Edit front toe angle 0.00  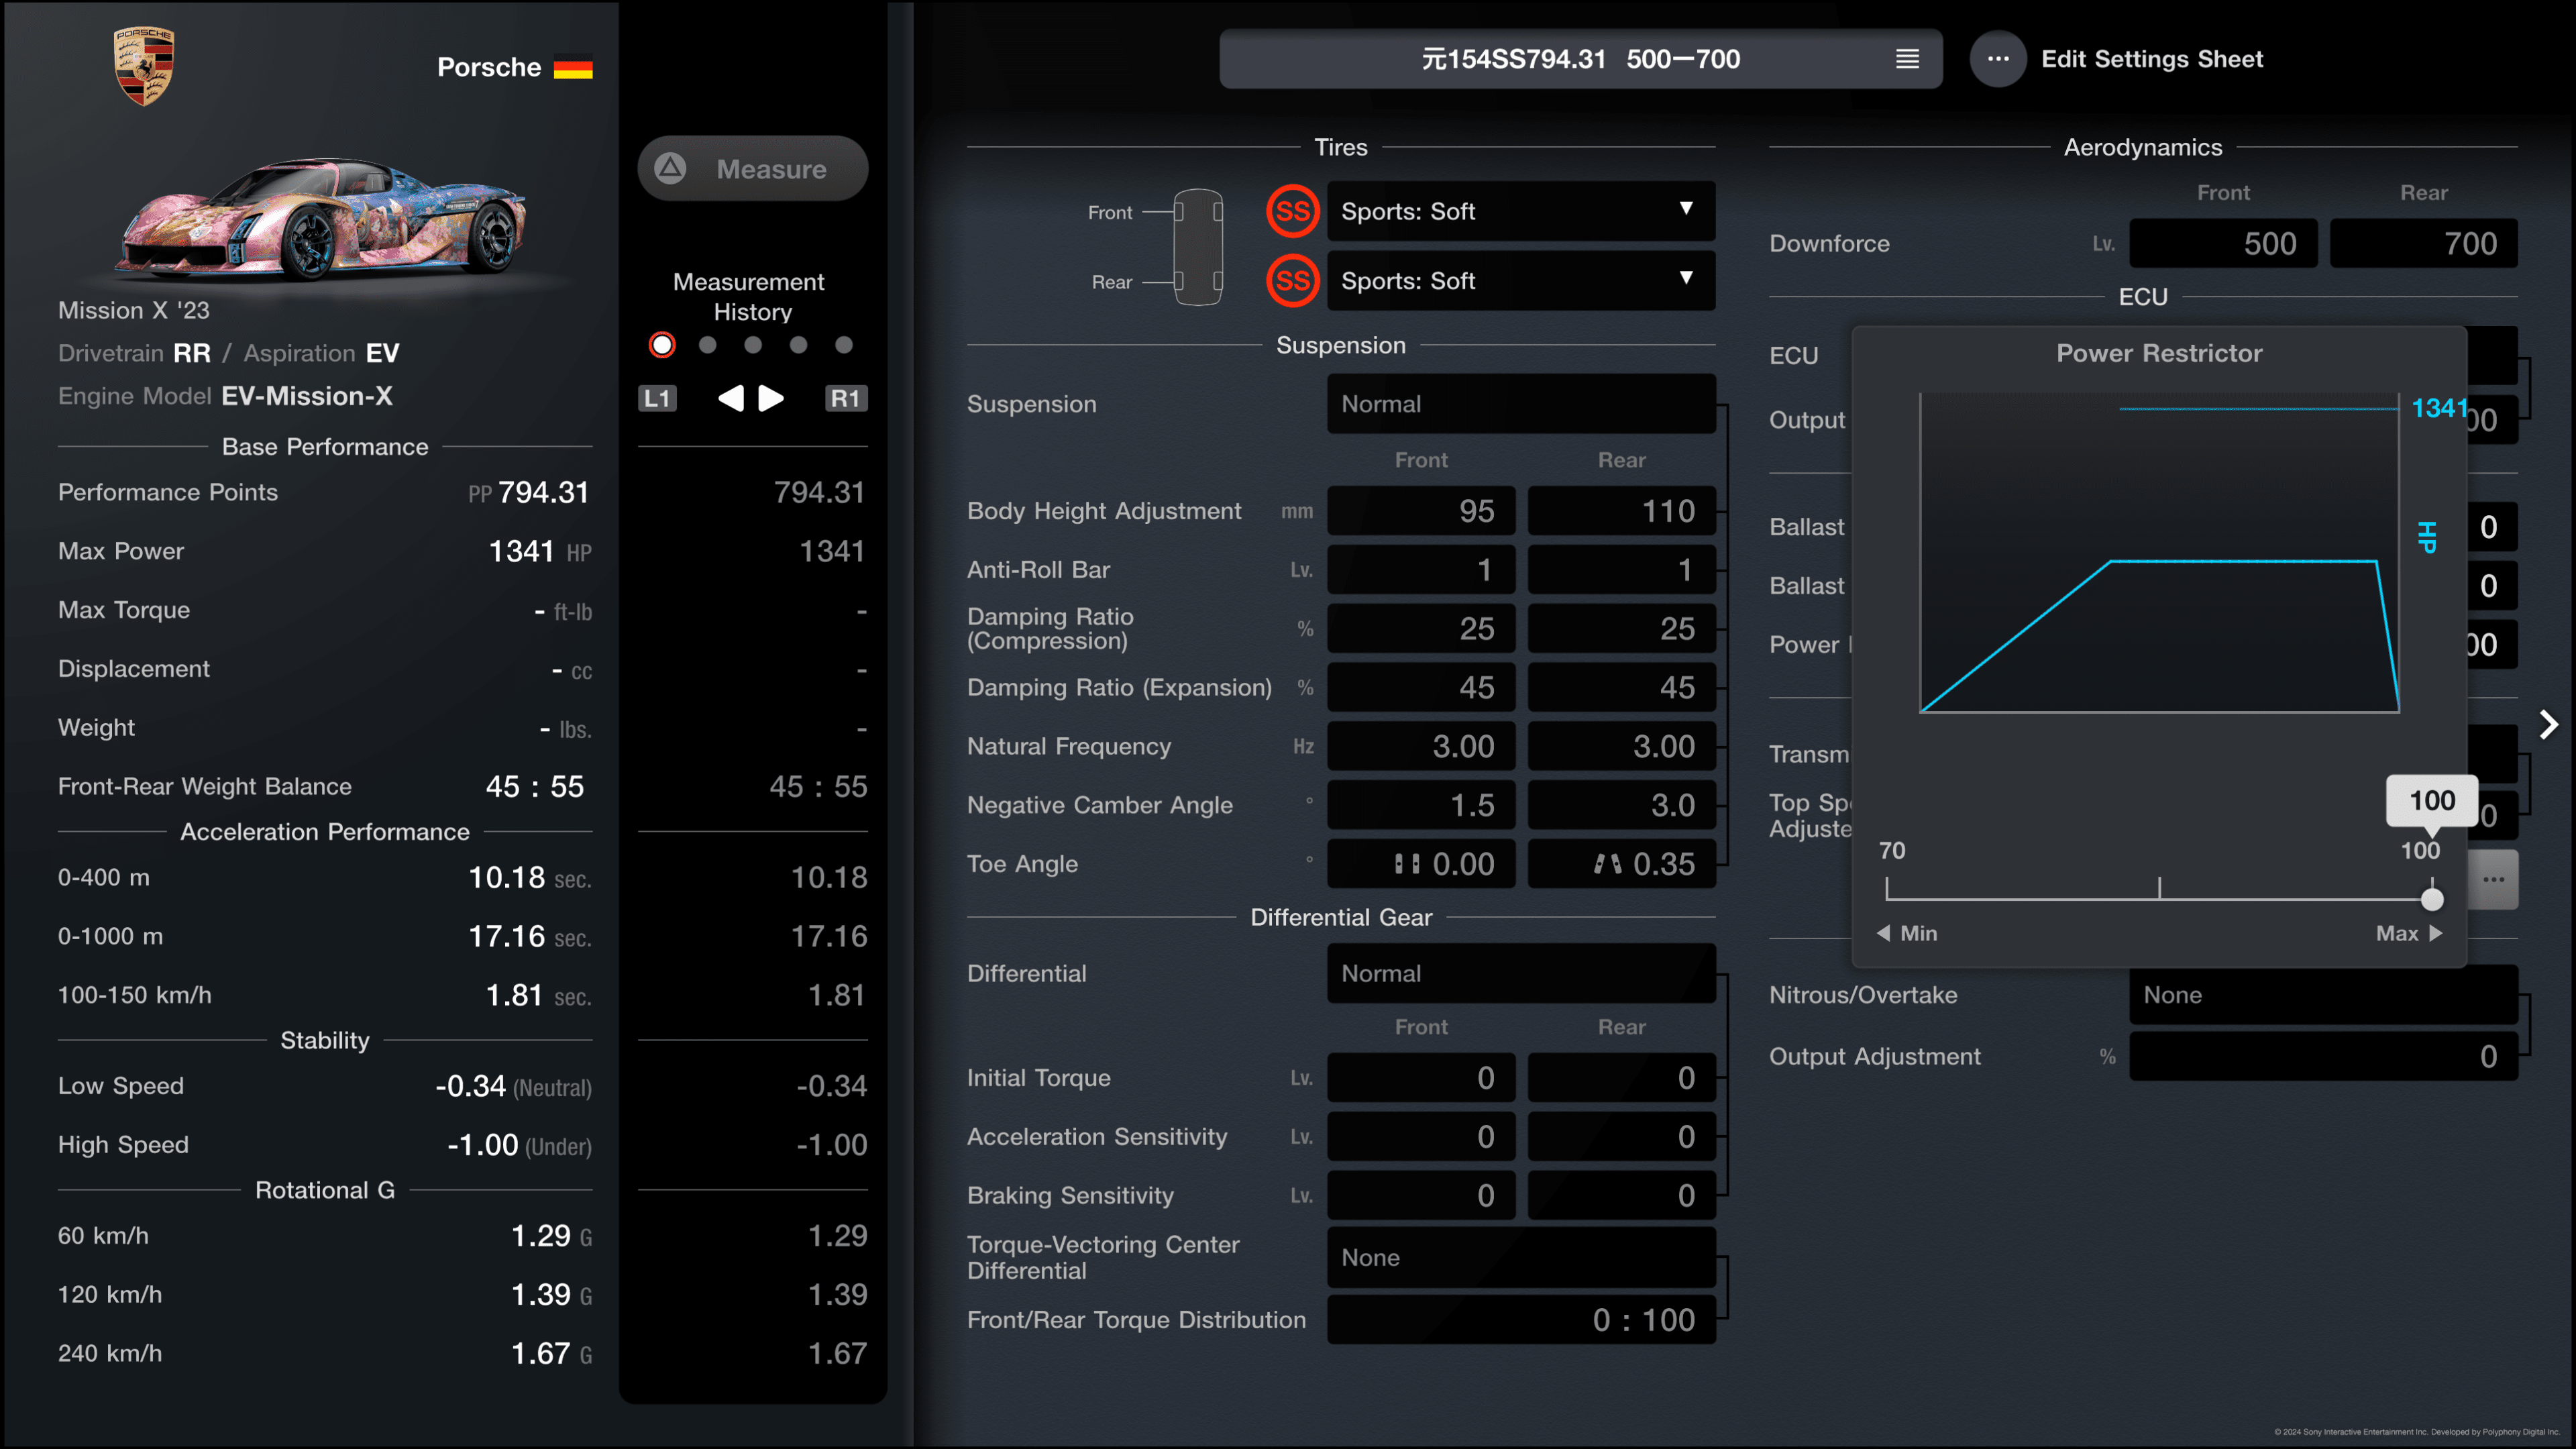(x=1421, y=864)
